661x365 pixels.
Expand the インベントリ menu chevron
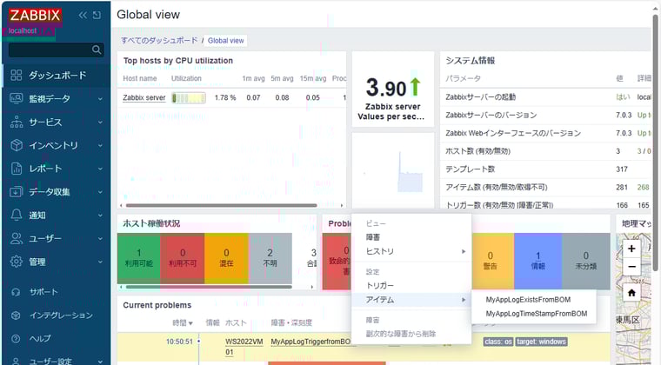pyautogui.click(x=100, y=145)
